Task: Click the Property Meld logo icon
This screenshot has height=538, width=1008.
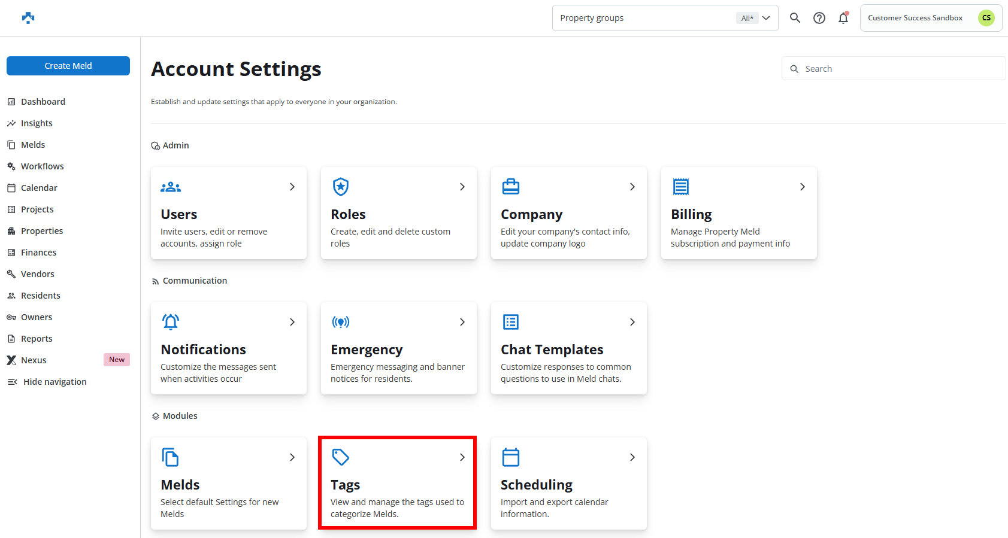Action: [28, 18]
